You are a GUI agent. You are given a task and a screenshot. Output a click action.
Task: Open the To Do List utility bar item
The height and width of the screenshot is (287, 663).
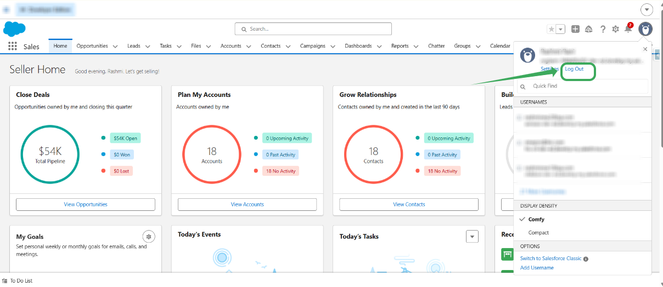[x=18, y=280]
